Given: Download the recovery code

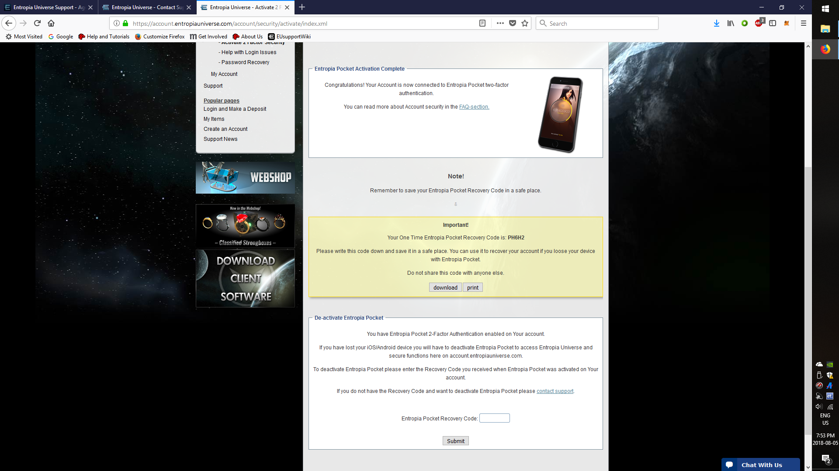Looking at the screenshot, I should click(x=445, y=287).
